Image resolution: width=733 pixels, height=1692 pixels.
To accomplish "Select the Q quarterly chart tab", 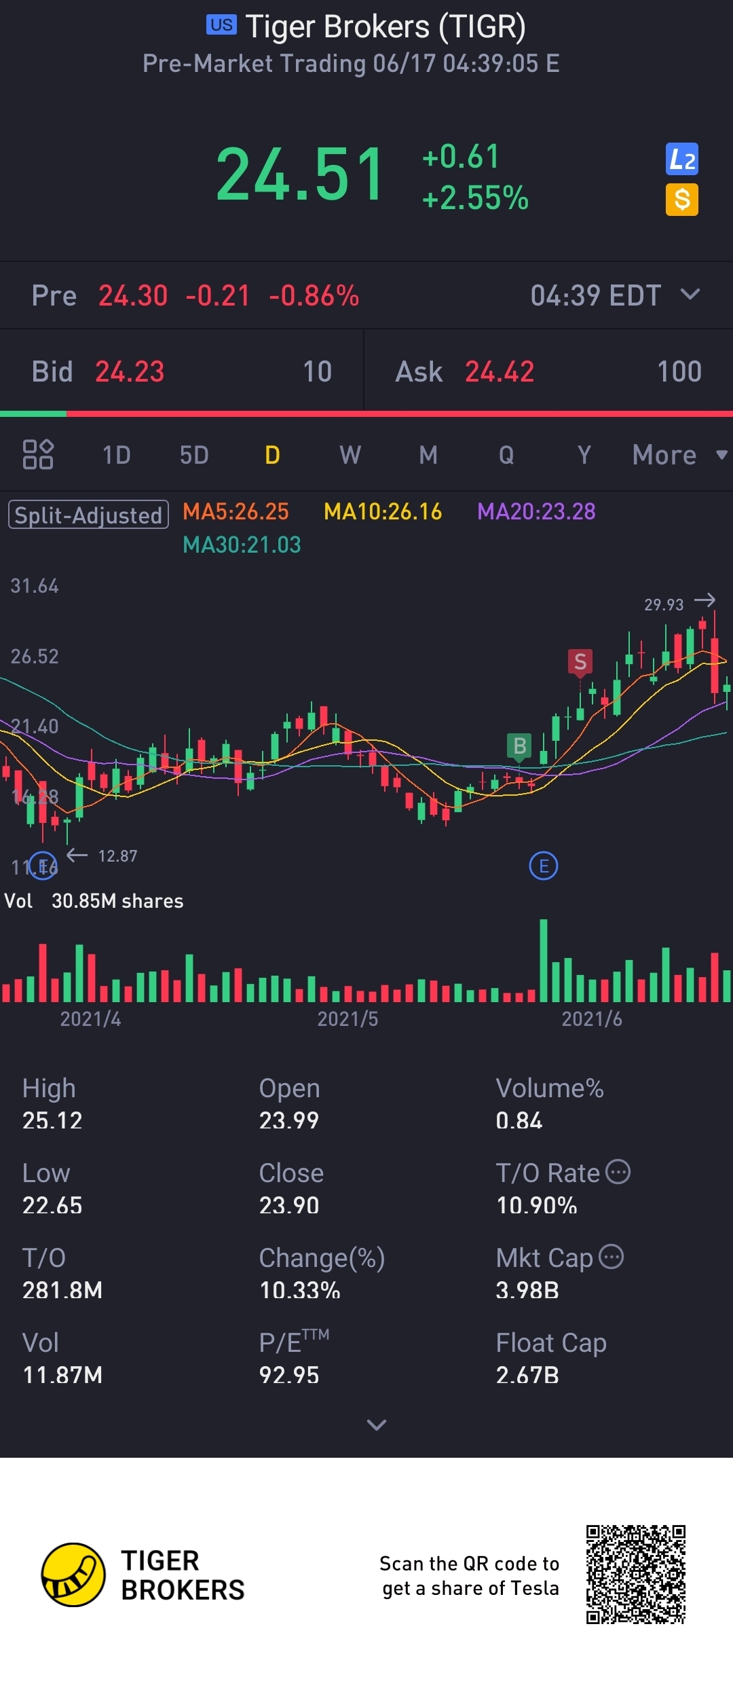I will [x=506, y=455].
